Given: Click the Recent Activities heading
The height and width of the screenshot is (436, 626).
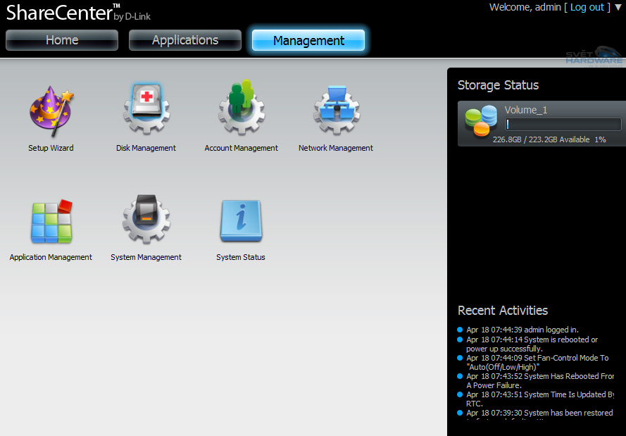Looking at the screenshot, I should point(502,311).
